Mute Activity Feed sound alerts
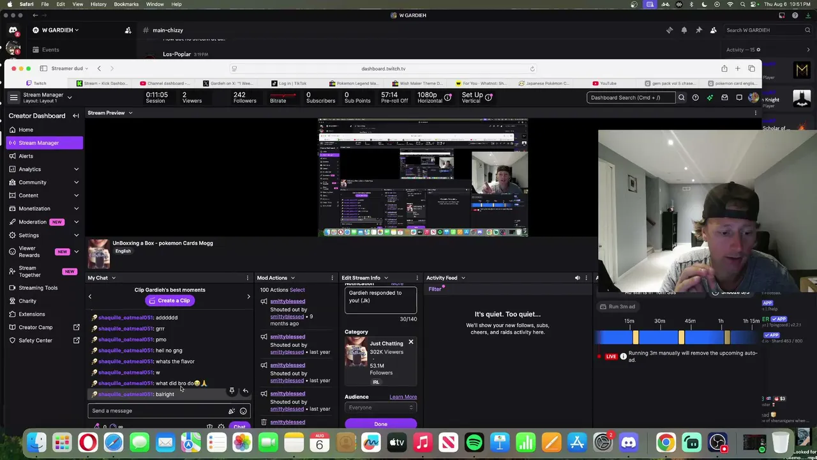This screenshot has height=460, width=817. point(577,278)
